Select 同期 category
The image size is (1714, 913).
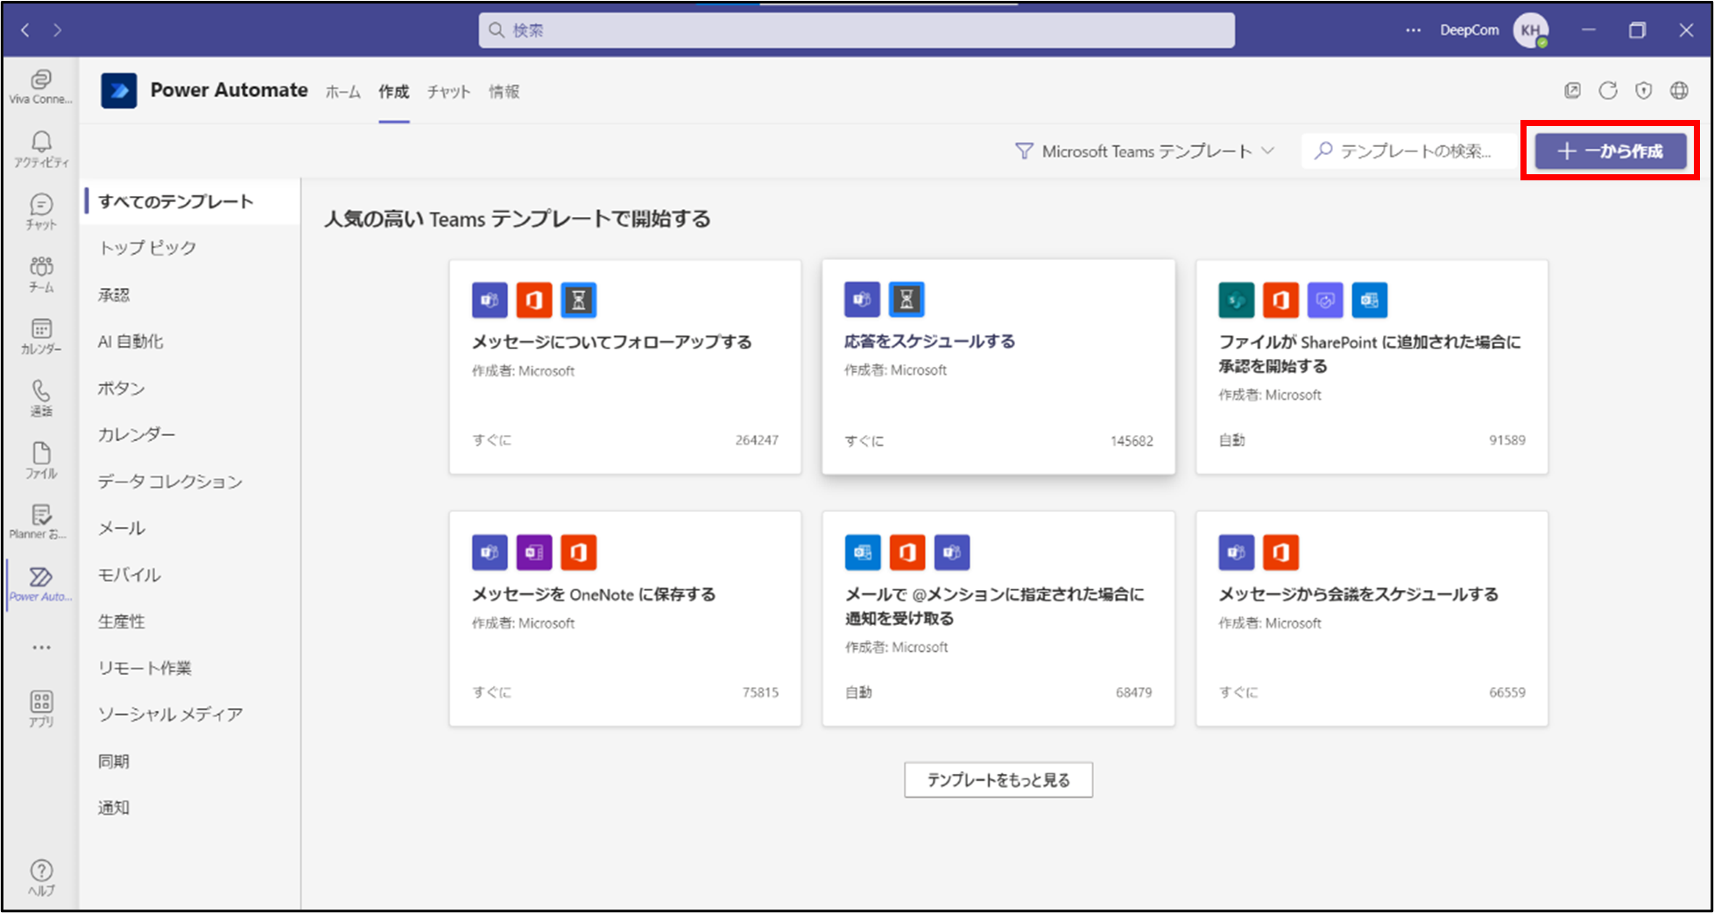pos(192,762)
